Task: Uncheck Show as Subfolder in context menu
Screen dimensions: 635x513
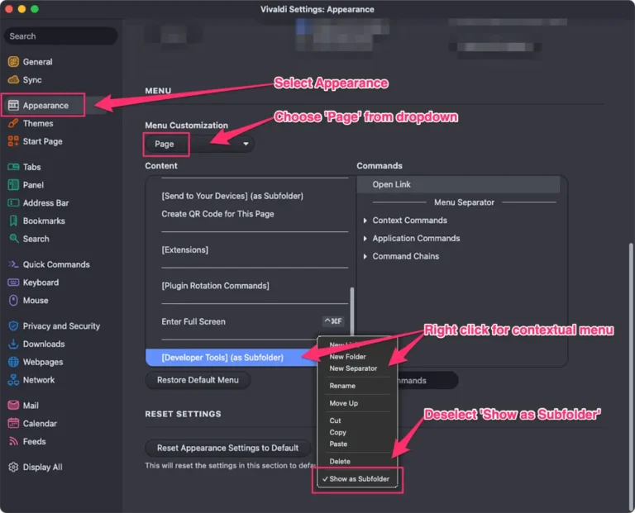Action: 357,479
